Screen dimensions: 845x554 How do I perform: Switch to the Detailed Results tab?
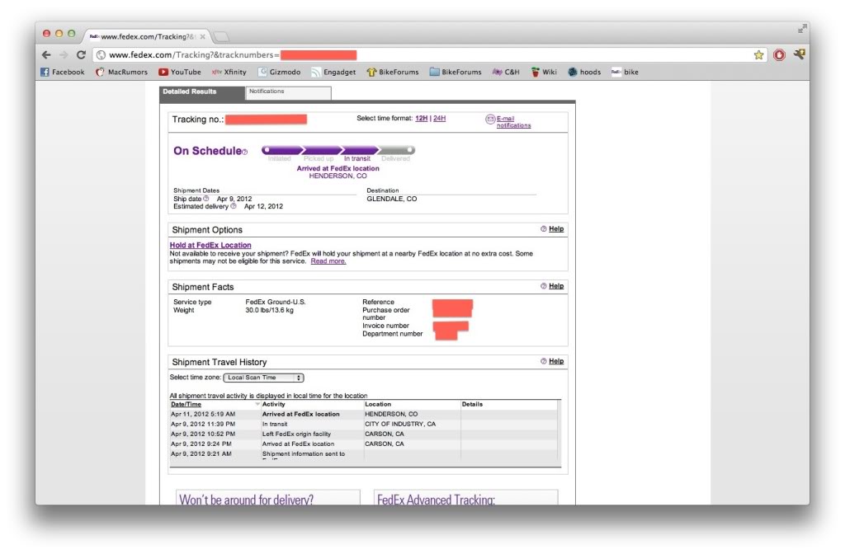click(x=202, y=92)
